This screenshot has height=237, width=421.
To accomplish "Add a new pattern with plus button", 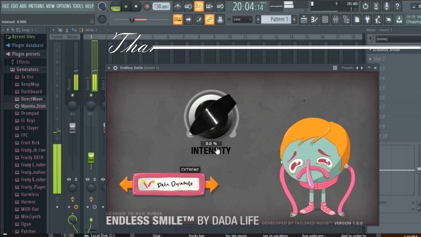I will [x=294, y=19].
